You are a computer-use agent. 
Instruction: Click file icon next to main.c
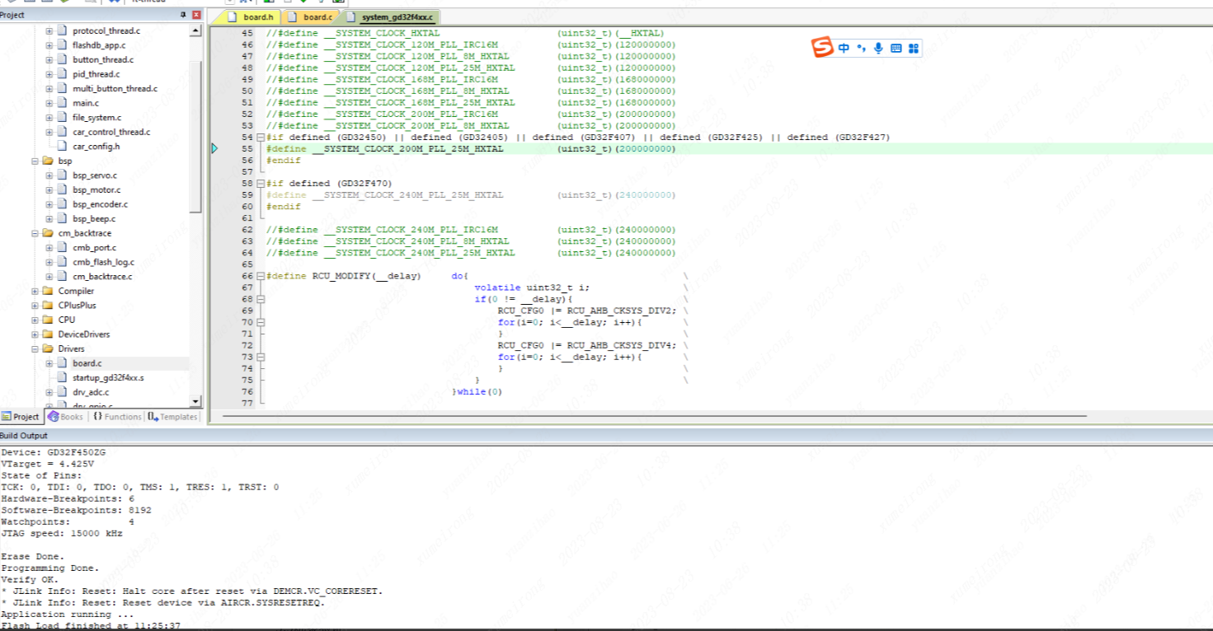(x=63, y=103)
